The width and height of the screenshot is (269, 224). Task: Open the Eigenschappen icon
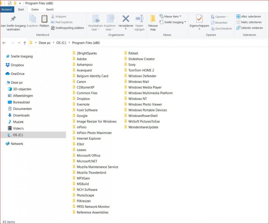(x=199, y=21)
